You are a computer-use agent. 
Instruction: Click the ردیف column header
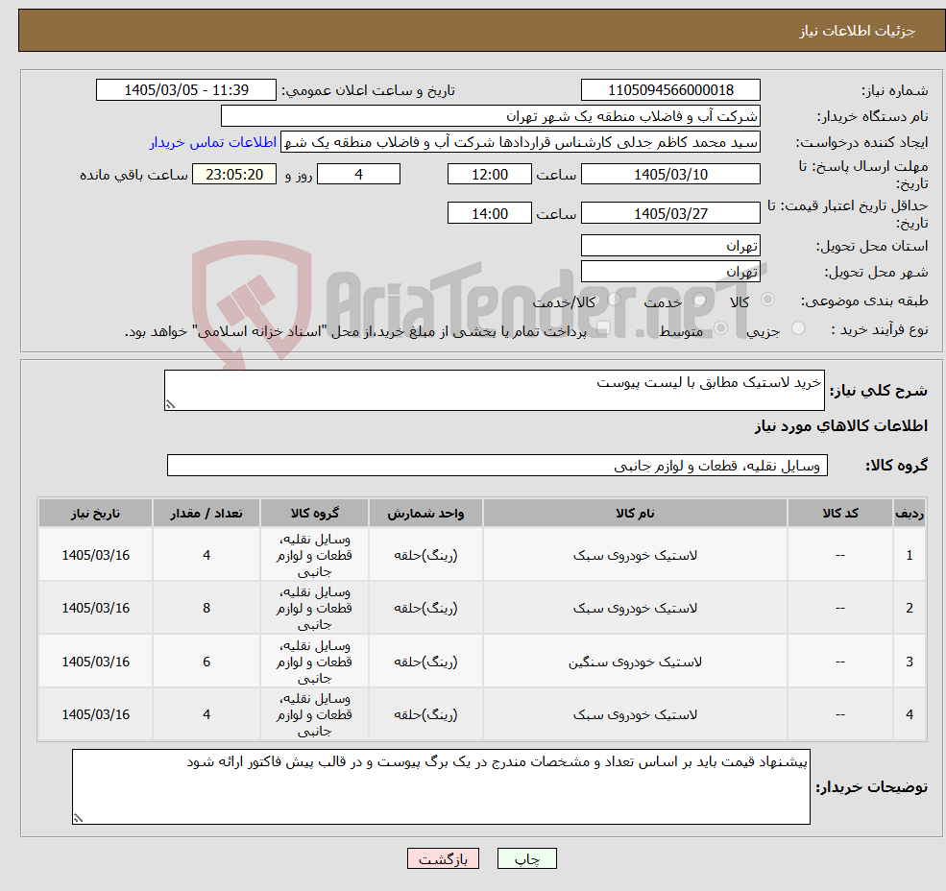point(910,513)
